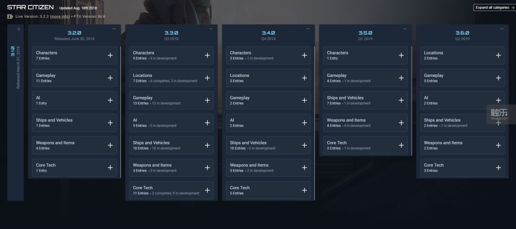
Task: Click the 'Q2 2019' release label
Action: click(462, 39)
